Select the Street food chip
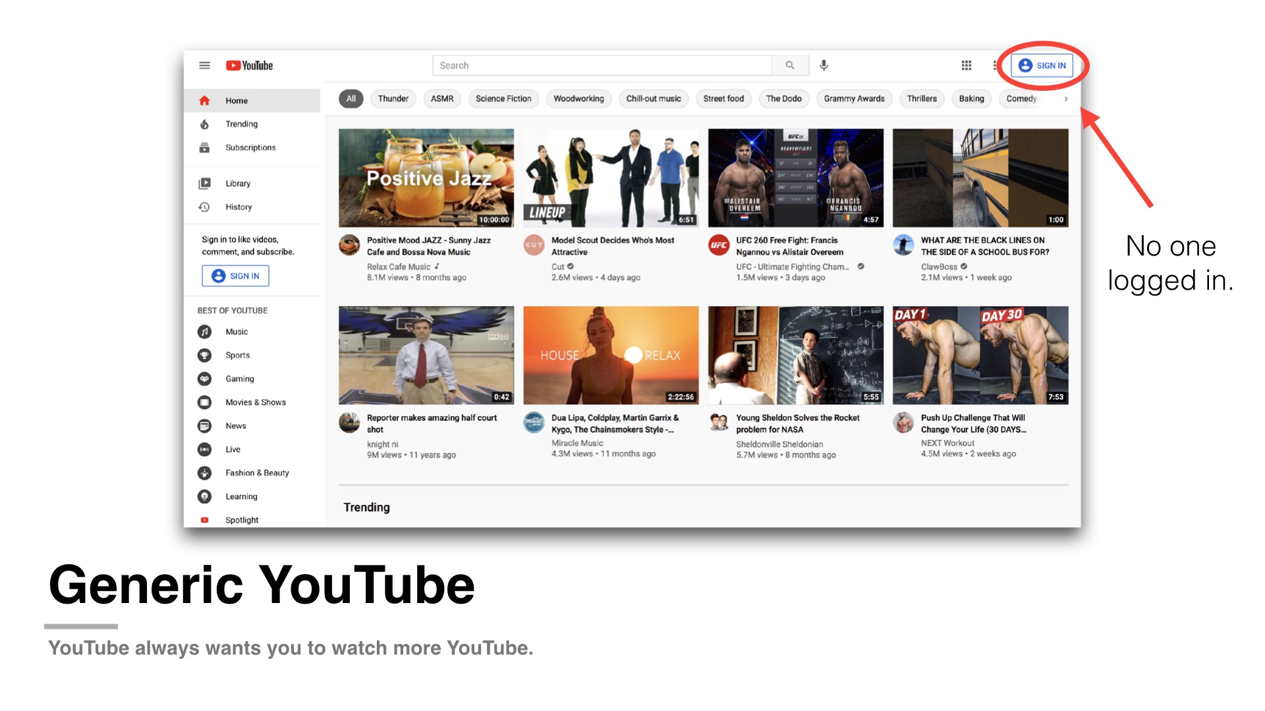The width and height of the screenshot is (1265, 711). pos(723,99)
